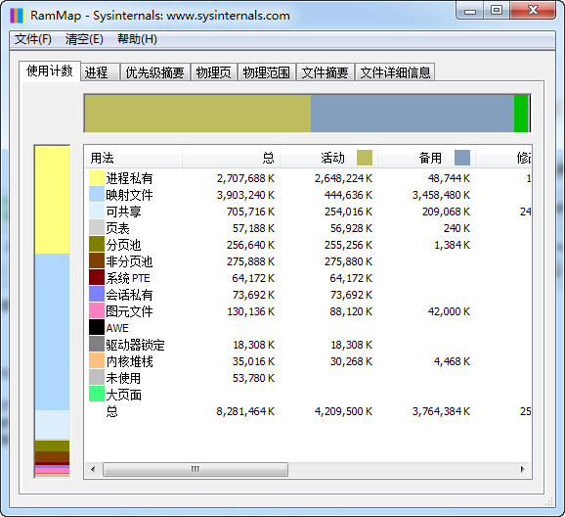This screenshot has height=517, width=565.
Task: Select the 会话私有 row label
Action: pos(129,295)
